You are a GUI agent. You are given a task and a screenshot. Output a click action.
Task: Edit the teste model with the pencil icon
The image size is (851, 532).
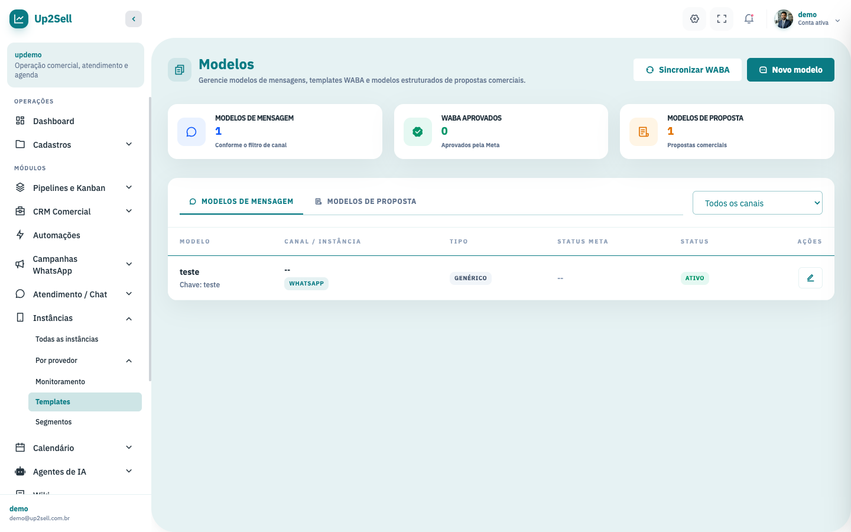click(x=810, y=278)
